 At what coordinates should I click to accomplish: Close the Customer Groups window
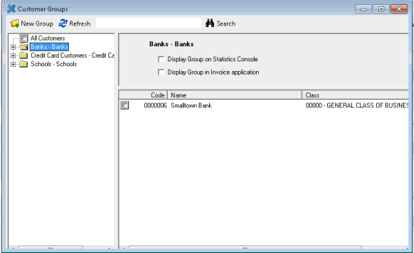400,9
